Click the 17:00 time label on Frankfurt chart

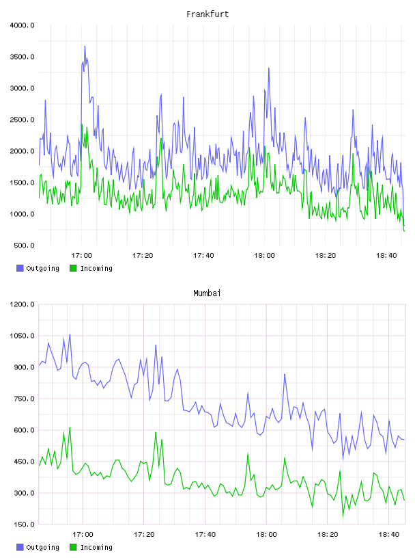81,256
